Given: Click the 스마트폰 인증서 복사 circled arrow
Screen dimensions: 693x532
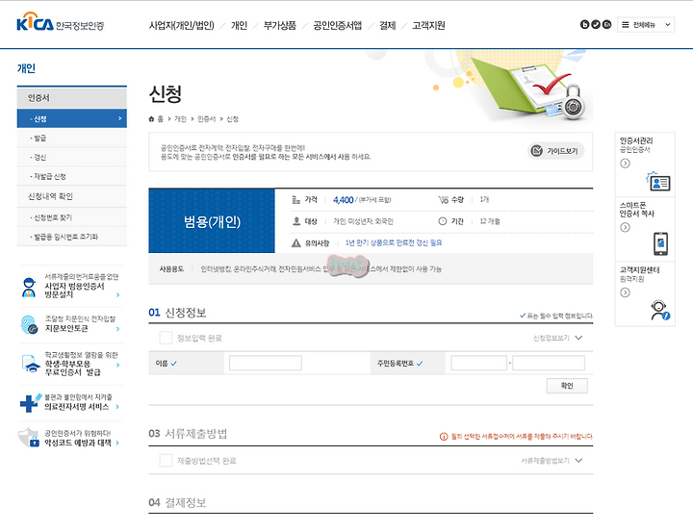Looking at the screenshot, I should pyautogui.click(x=625, y=227).
